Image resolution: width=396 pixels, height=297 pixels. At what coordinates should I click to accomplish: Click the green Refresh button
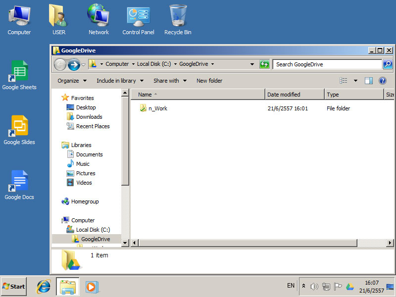coord(264,64)
